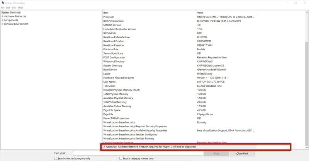Click the Close Find button
The image size is (309, 161).
coord(242,154)
